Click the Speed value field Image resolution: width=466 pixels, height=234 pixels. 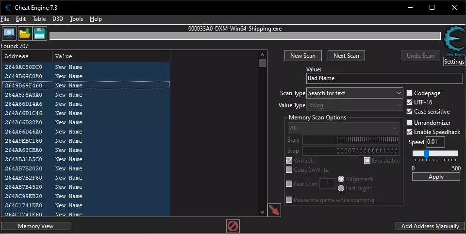[x=435, y=142]
